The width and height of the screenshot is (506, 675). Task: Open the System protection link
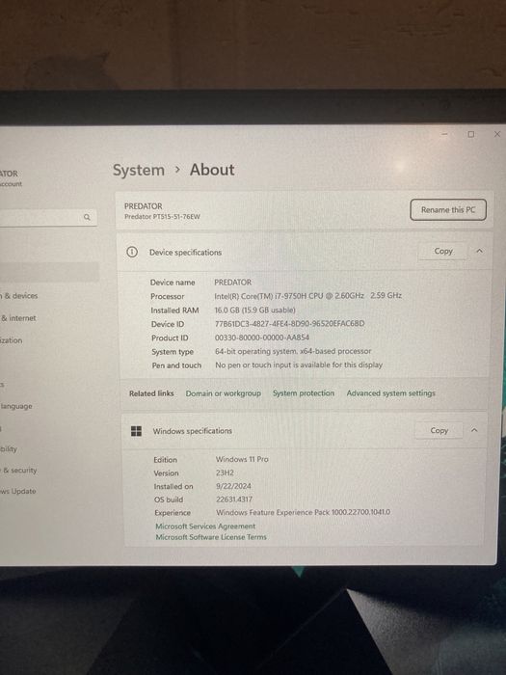(304, 393)
